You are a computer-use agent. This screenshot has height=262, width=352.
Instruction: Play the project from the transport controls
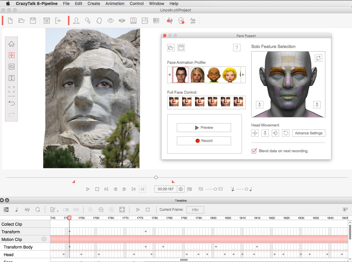pos(88,189)
